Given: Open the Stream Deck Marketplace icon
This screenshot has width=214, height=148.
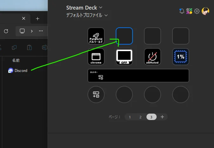Looking at the screenshot, I should [x=189, y=11].
